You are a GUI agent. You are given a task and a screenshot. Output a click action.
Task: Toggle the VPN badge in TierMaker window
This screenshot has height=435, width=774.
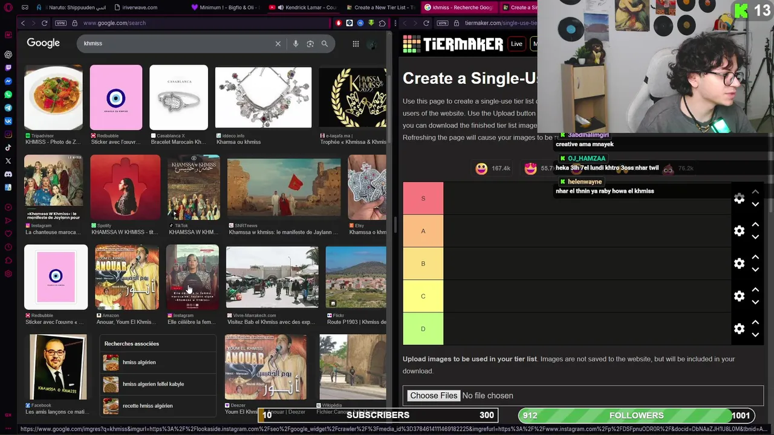point(443,23)
